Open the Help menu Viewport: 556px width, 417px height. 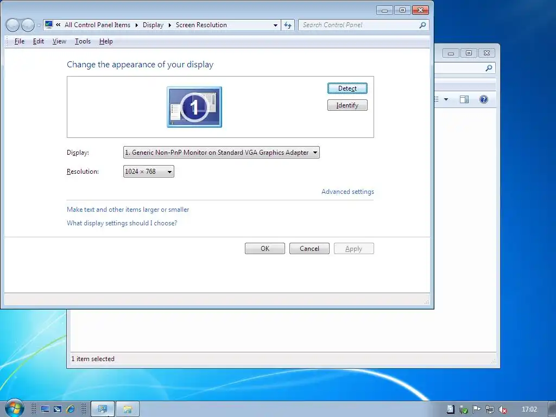pyautogui.click(x=106, y=41)
